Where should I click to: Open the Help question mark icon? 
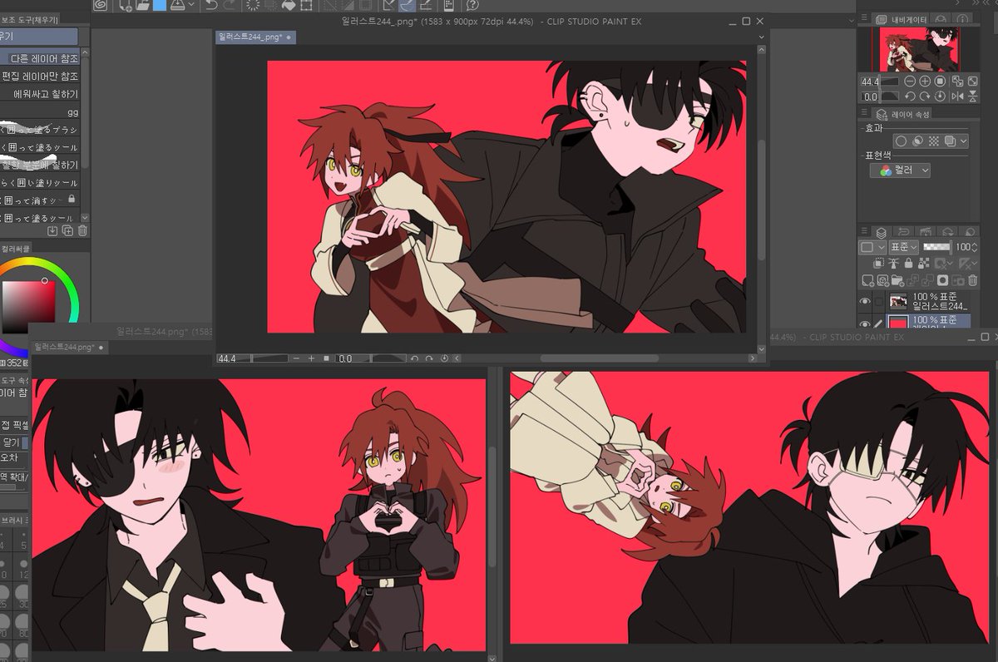click(x=473, y=6)
